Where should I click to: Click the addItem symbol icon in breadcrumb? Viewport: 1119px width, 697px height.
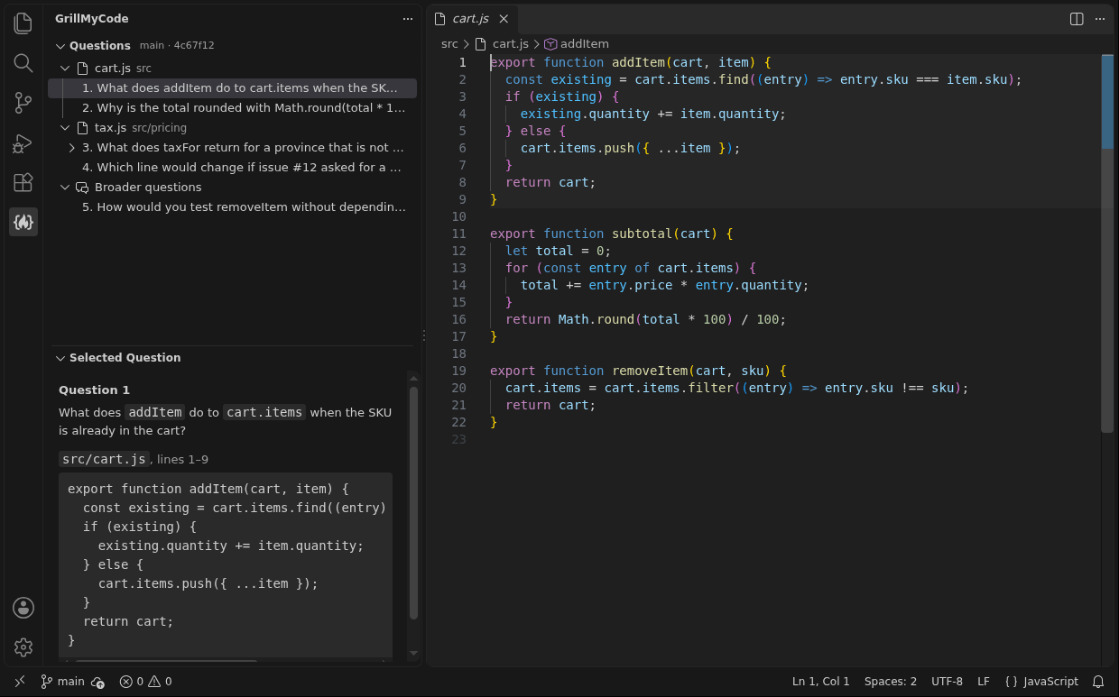(x=550, y=43)
